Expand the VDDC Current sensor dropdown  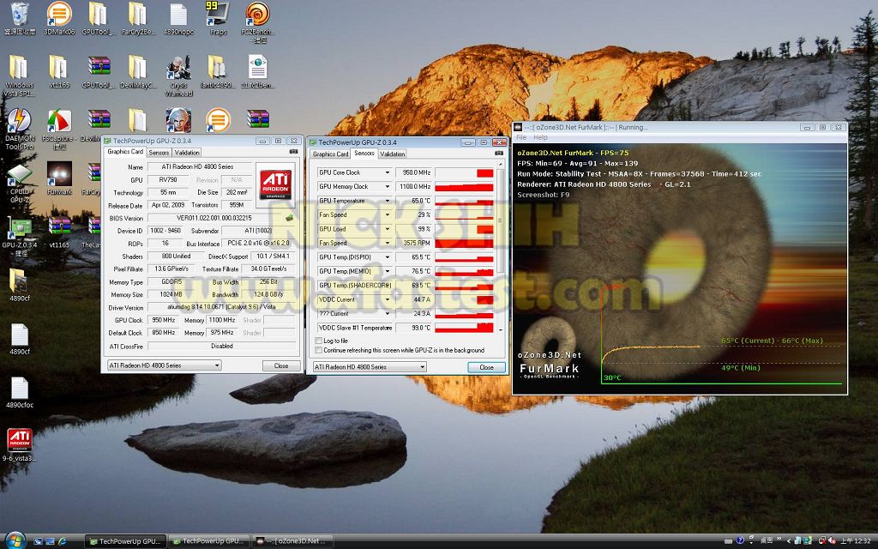[388, 299]
